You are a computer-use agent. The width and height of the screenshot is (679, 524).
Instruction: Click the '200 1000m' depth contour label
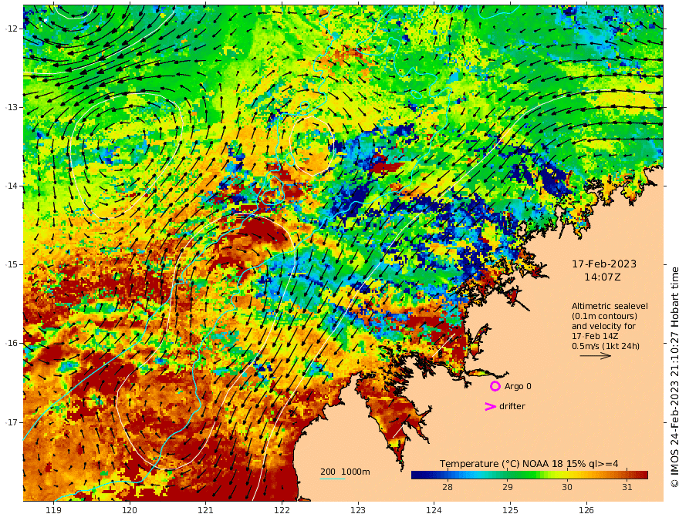point(345,472)
